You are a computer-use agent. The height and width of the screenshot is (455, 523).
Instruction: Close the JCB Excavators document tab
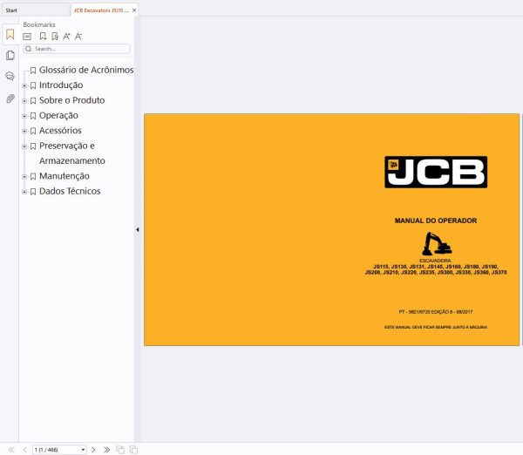[x=134, y=10]
